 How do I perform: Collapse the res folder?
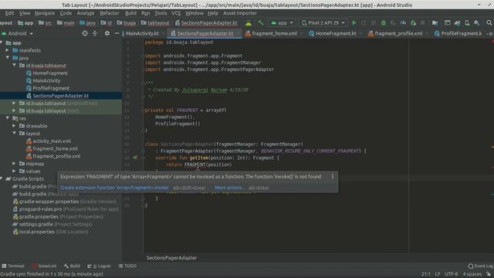tap(7, 118)
